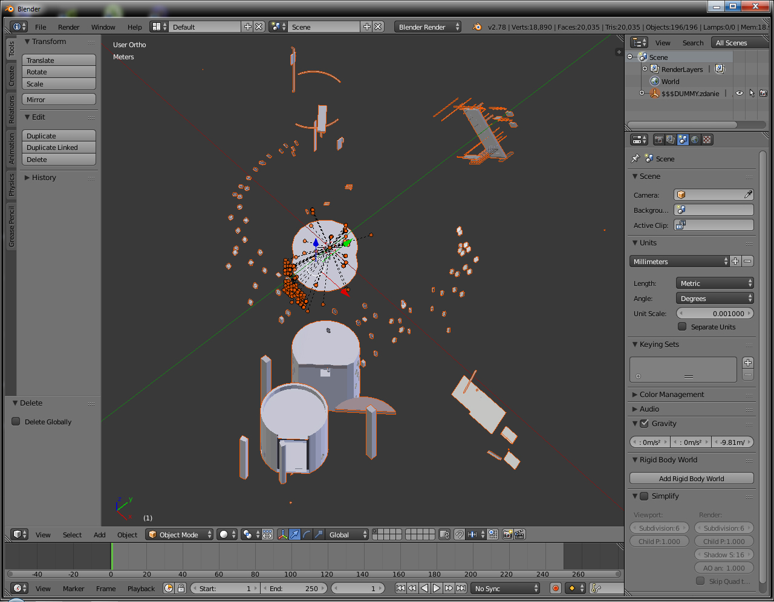Open the Object Mode dropdown

click(x=180, y=534)
